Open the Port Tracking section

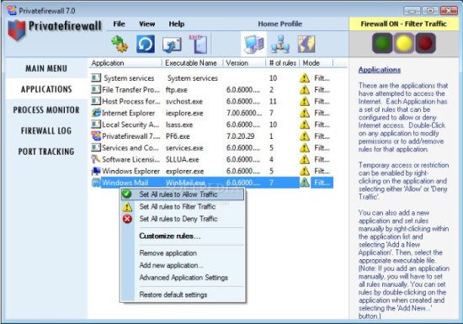46,151
